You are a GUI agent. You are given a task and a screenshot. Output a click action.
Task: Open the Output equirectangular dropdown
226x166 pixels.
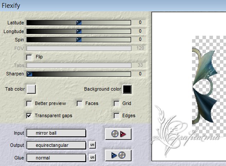tap(56, 145)
